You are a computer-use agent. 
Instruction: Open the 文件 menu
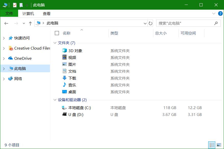9,13
